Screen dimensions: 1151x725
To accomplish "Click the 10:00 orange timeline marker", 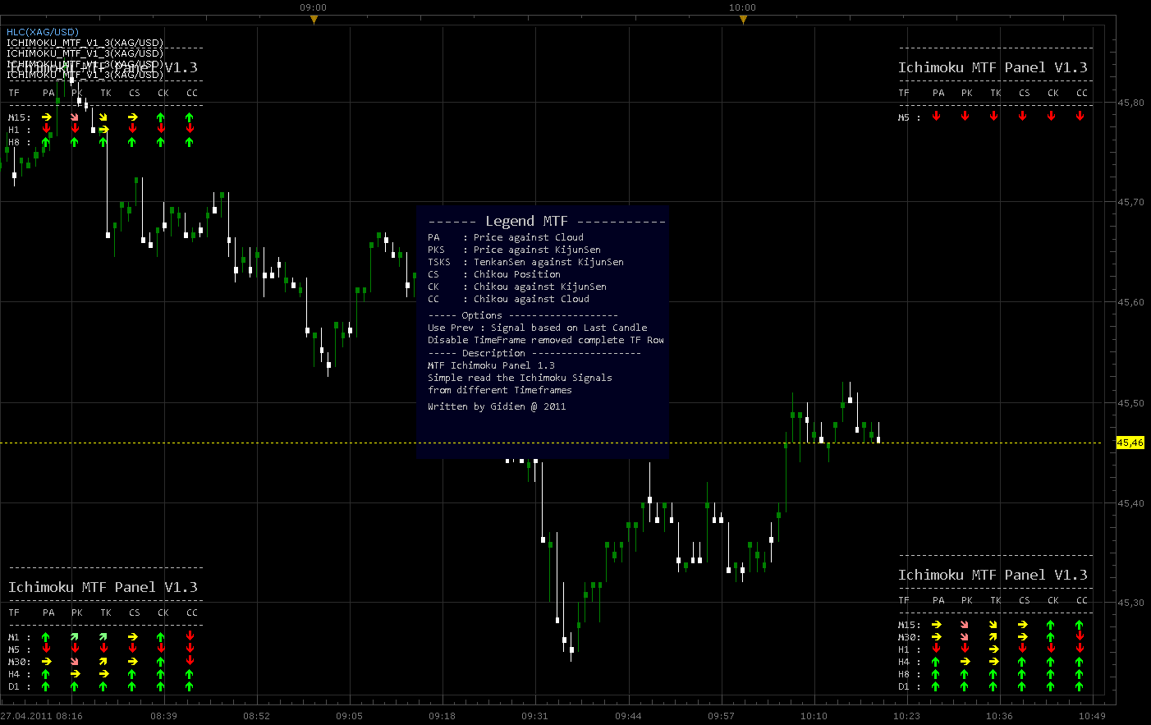I will (x=743, y=19).
